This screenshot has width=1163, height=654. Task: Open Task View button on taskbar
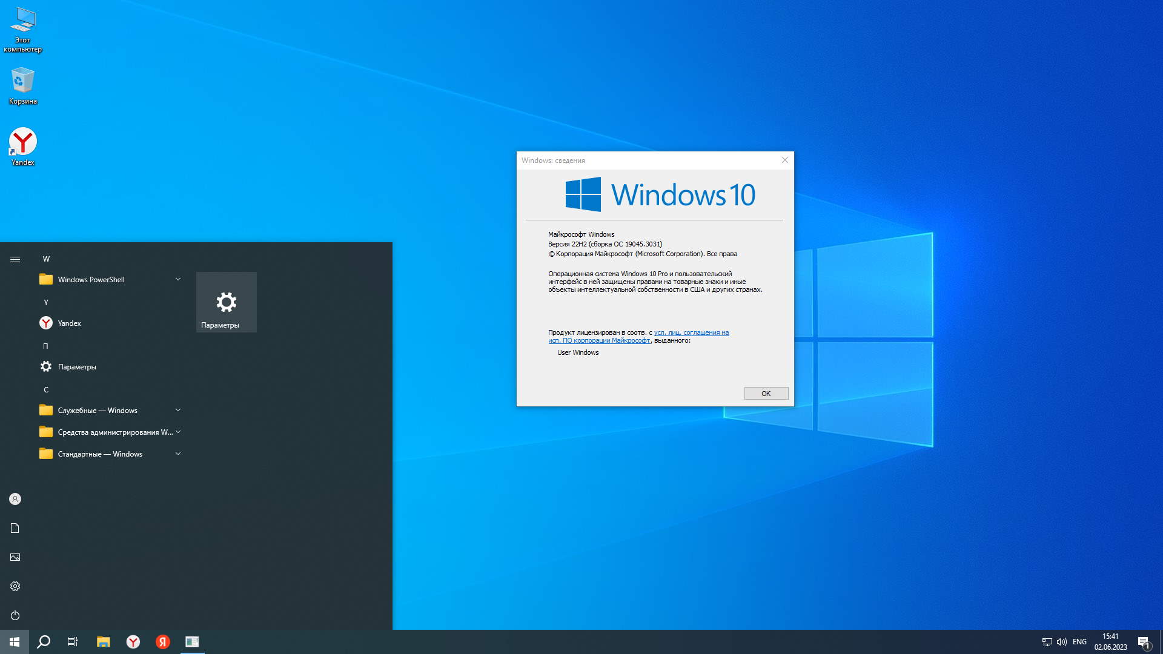click(73, 642)
